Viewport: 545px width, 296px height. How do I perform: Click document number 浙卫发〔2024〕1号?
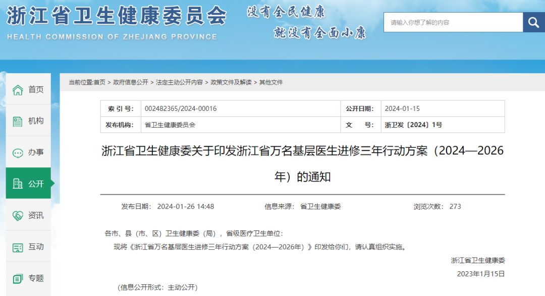pos(413,125)
